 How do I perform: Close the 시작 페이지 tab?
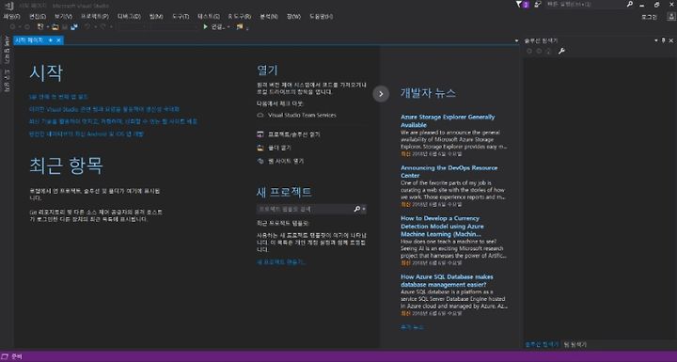coord(58,40)
